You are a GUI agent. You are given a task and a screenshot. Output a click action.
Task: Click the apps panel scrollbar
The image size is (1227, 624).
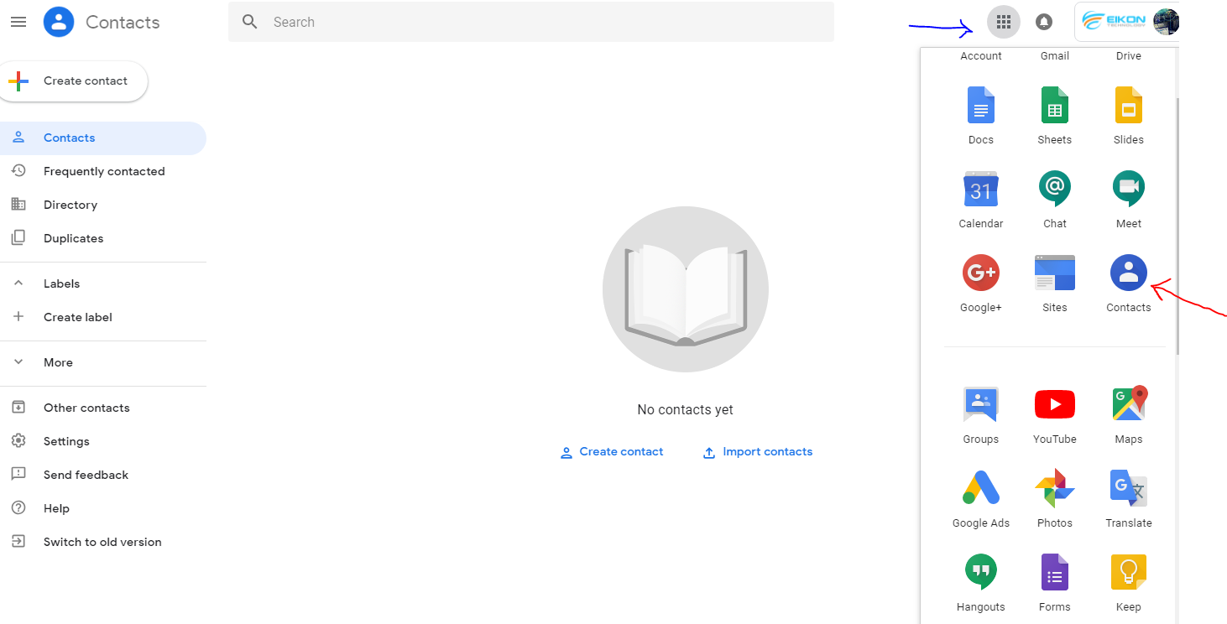tap(1177, 225)
